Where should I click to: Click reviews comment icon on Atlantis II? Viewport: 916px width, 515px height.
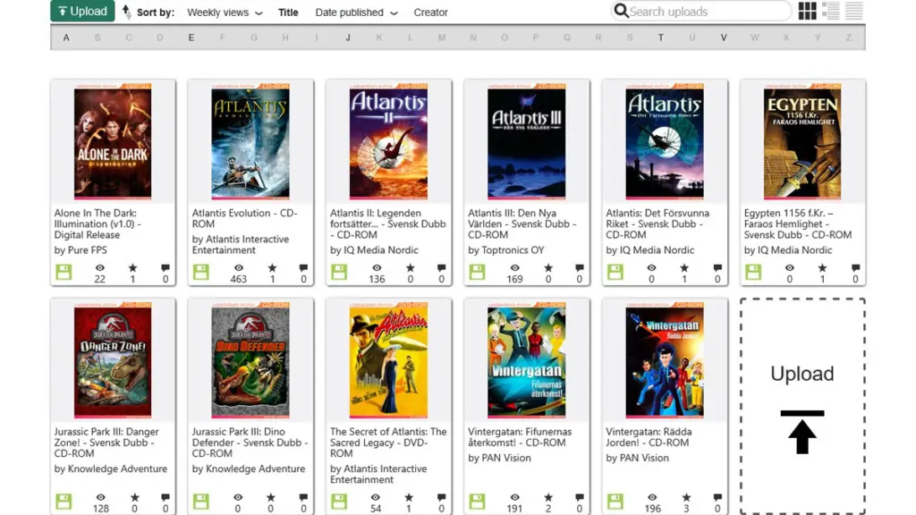pyautogui.click(x=441, y=268)
